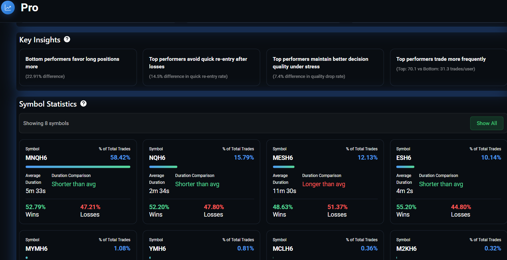Select the MNQH6 symbol card

click(x=78, y=181)
